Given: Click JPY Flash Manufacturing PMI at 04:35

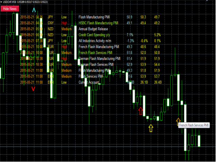Looking at the screenshot, I should [x=94, y=17].
